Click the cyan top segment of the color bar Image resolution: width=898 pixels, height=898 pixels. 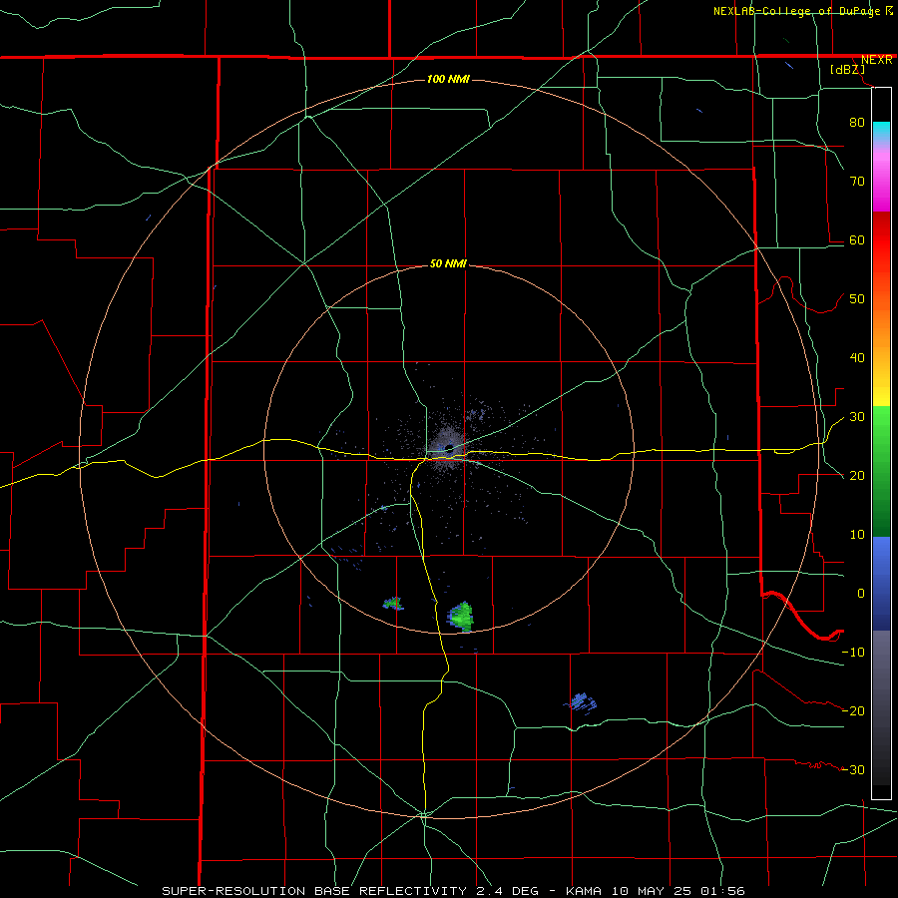pyautogui.click(x=881, y=132)
